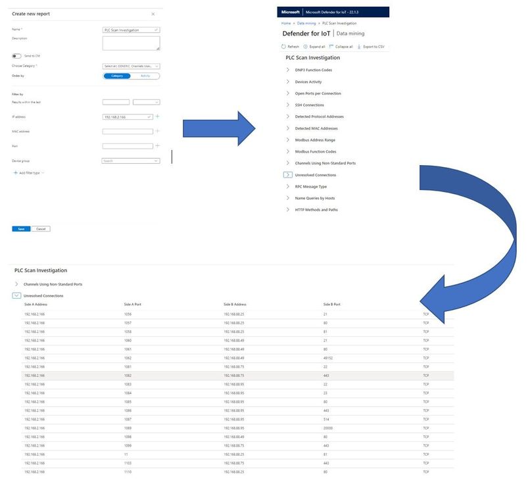Click the Side B Port cell 514
Image resolution: width=528 pixels, height=490 pixels.
pos(326,419)
